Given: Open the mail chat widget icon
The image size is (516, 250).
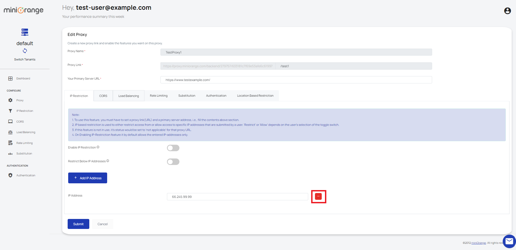Looking at the screenshot, I should [509, 241].
